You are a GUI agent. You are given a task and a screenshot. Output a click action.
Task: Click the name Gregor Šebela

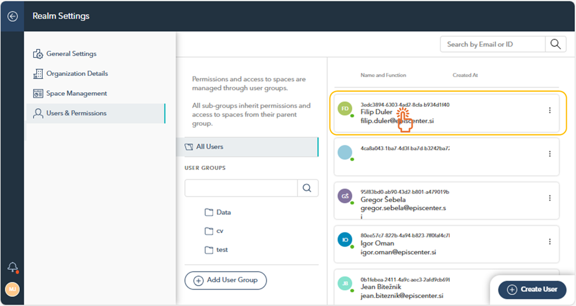tap(383, 200)
